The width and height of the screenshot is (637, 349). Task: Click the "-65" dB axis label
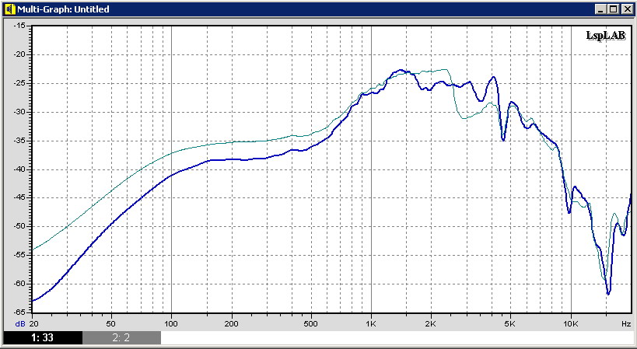(19, 312)
